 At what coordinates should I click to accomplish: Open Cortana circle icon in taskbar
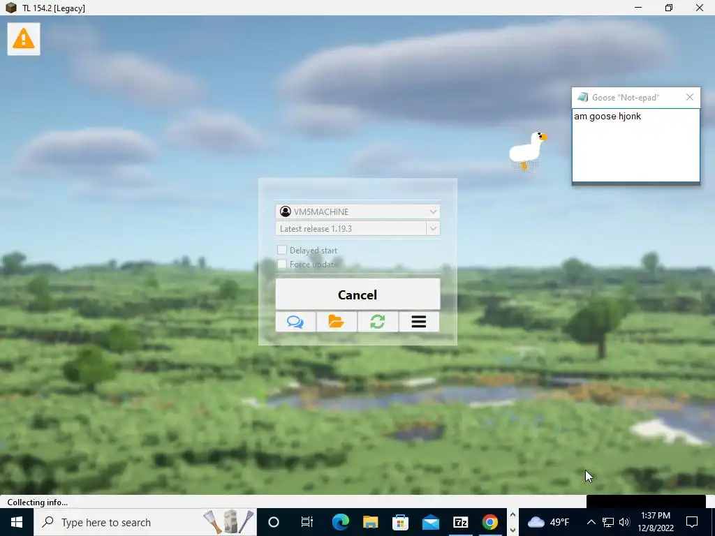point(274,522)
